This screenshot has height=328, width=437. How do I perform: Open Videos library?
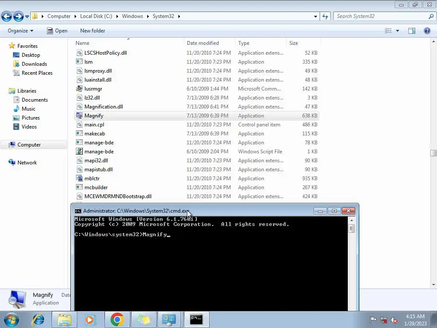coord(29,126)
